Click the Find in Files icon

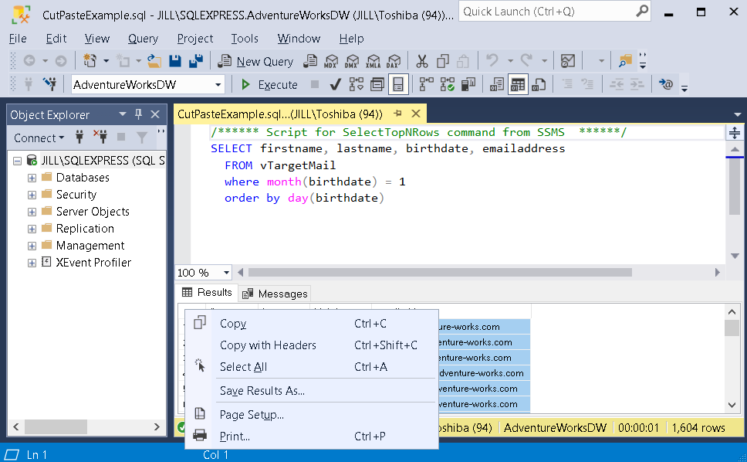[624, 61]
